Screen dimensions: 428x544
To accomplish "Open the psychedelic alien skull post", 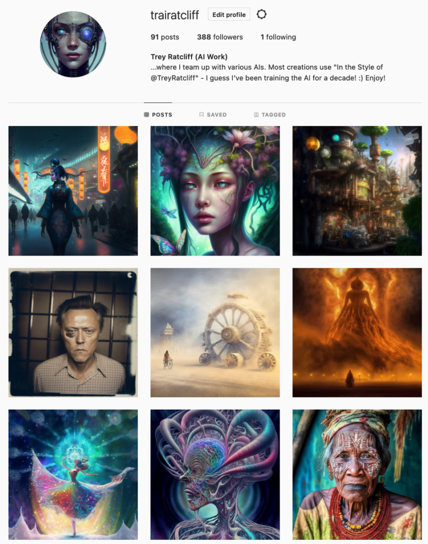I will coord(215,474).
